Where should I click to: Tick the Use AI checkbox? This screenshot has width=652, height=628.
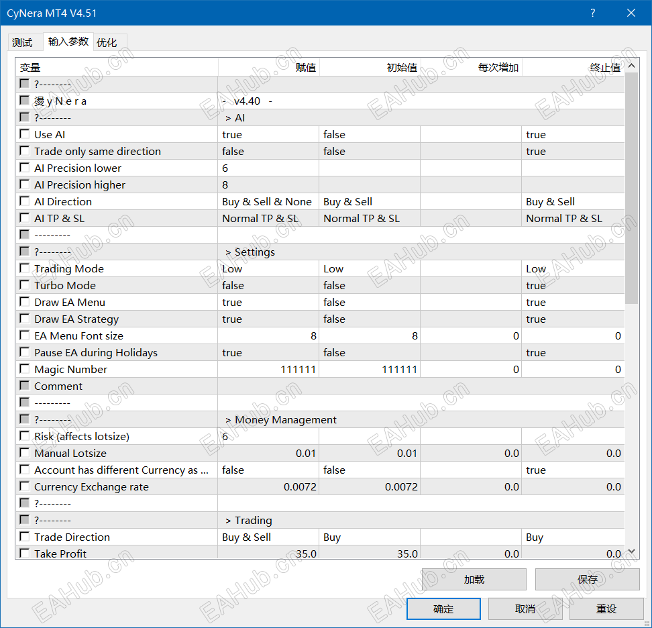[25, 134]
